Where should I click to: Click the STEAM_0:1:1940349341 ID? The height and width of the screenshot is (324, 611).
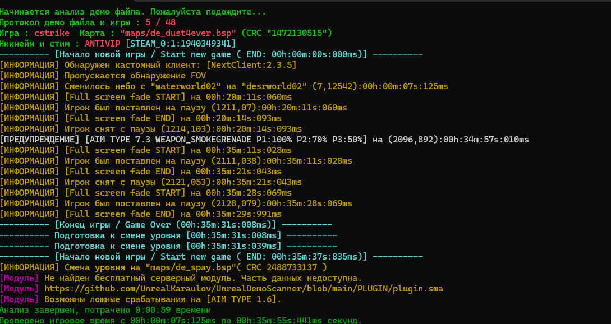point(182,44)
